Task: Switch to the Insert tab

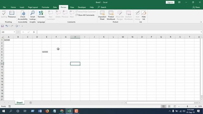Action: coord(22,7)
